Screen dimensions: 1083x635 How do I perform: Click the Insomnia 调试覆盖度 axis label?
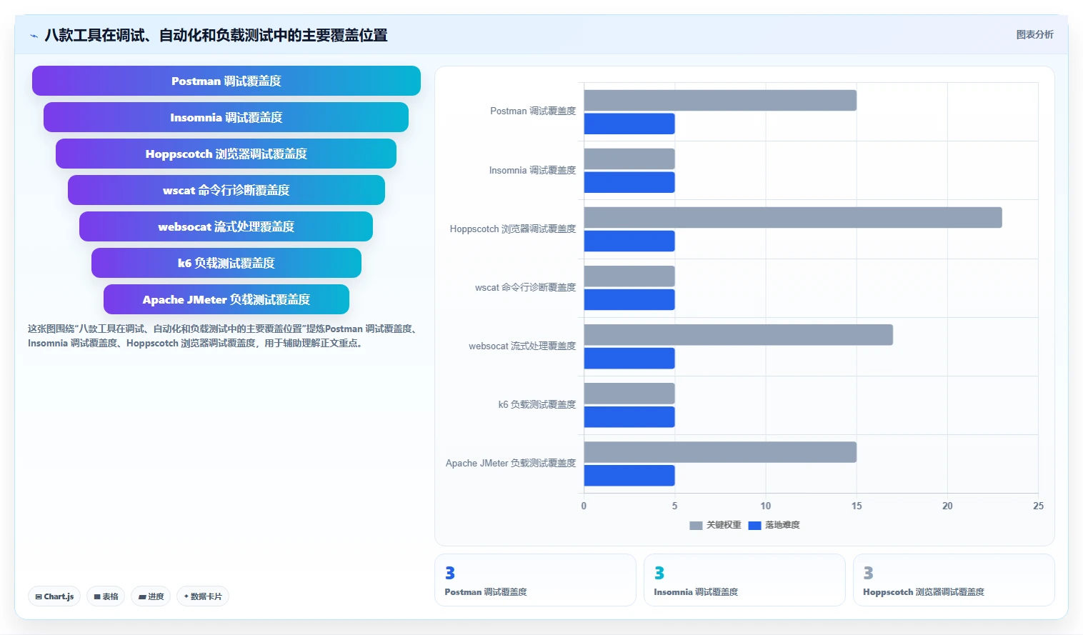[532, 171]
